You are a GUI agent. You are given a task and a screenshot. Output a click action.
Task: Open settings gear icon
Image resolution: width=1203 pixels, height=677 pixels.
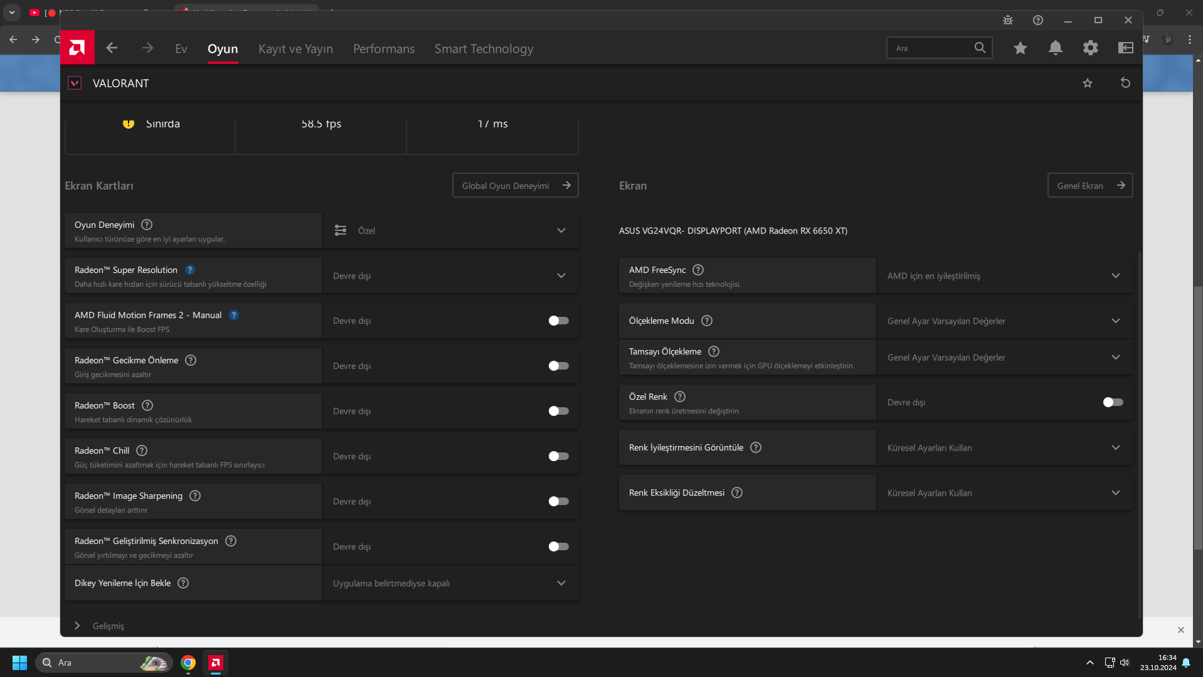click(1091, 48)
